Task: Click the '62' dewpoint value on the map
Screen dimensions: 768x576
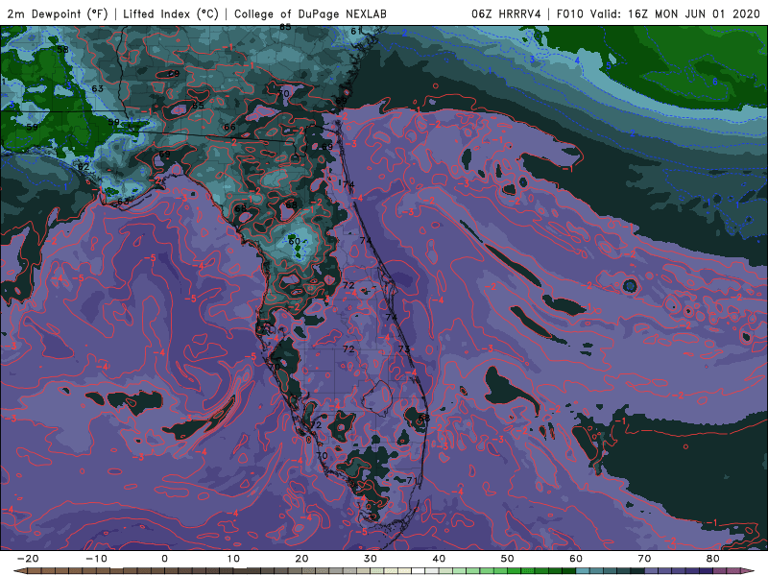Action: 84,166
